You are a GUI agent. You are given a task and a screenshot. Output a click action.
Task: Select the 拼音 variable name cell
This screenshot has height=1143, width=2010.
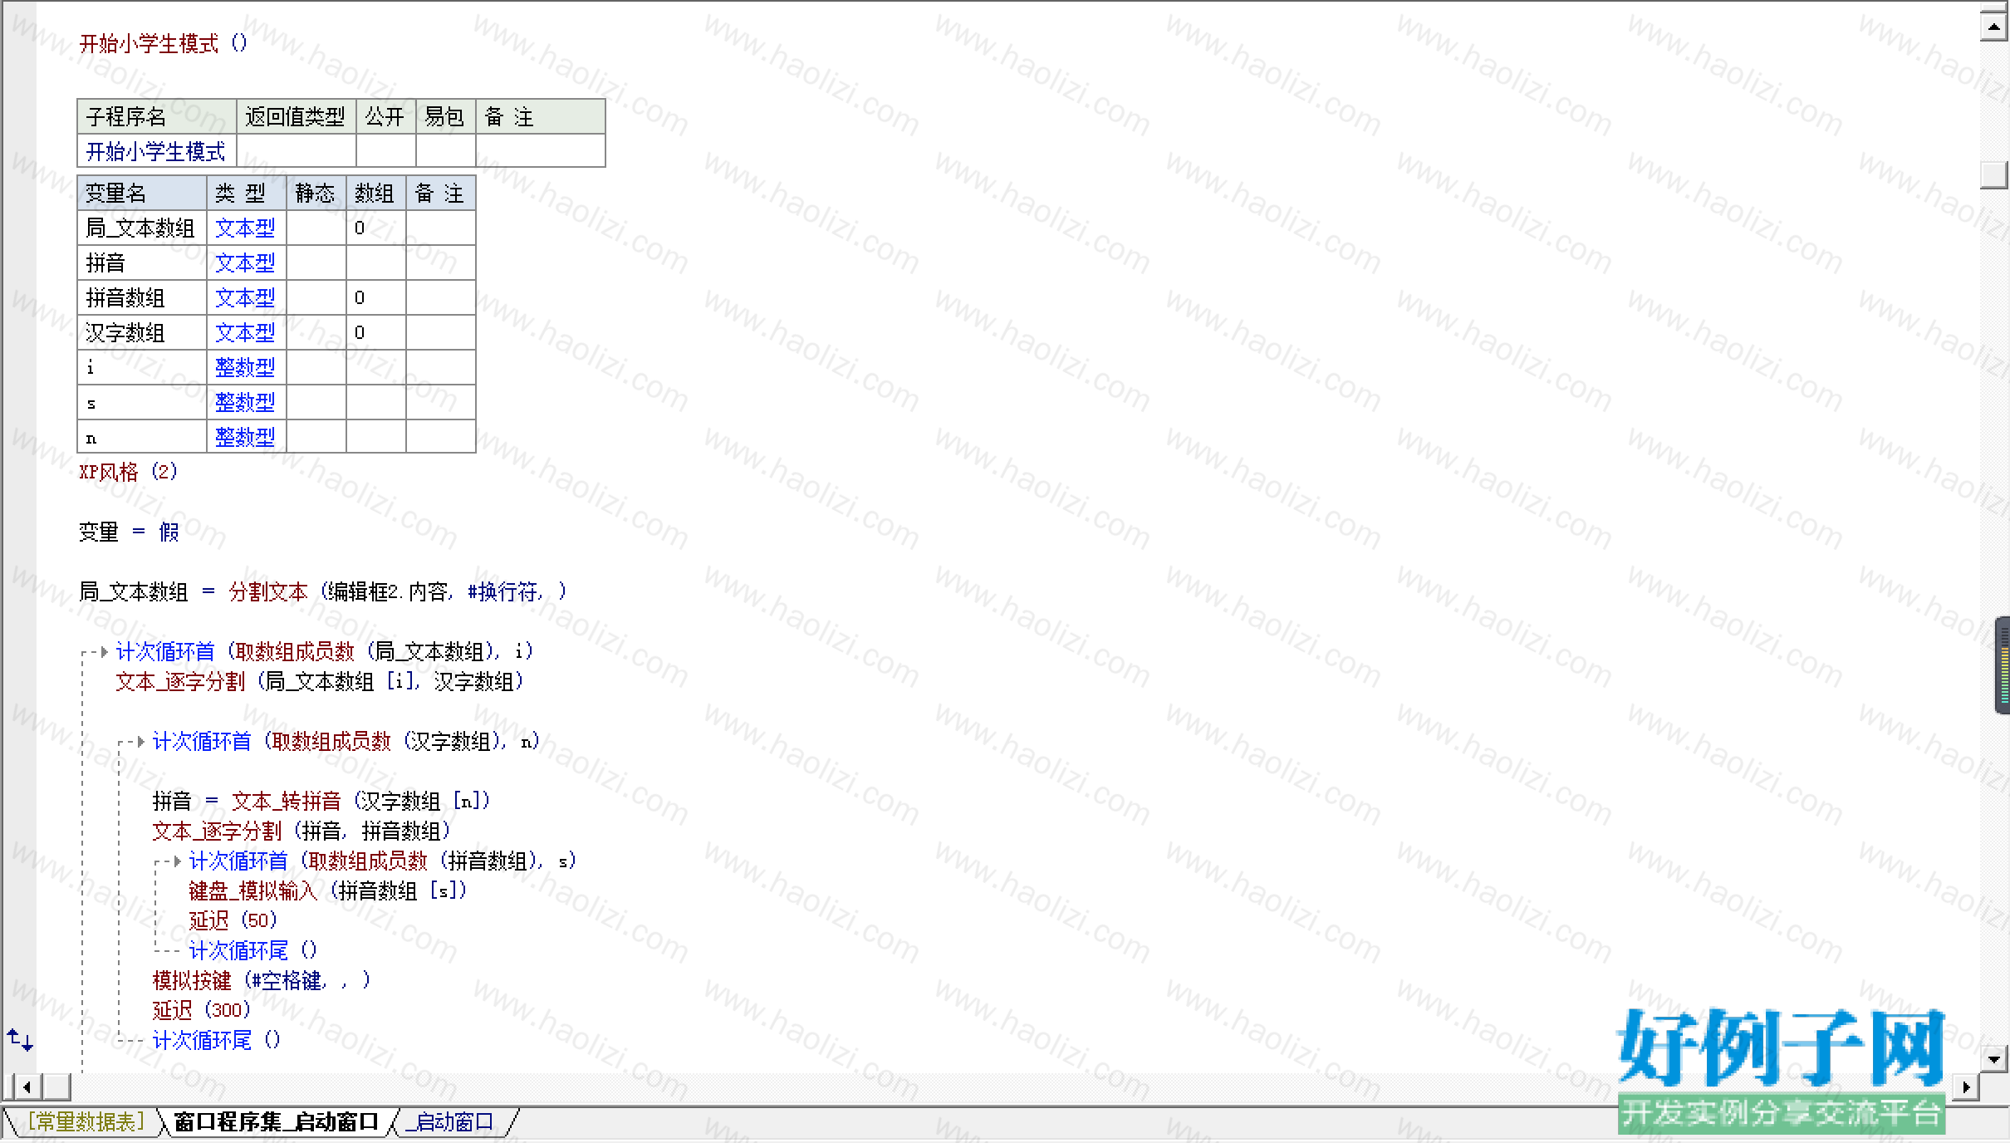(141, 262)
